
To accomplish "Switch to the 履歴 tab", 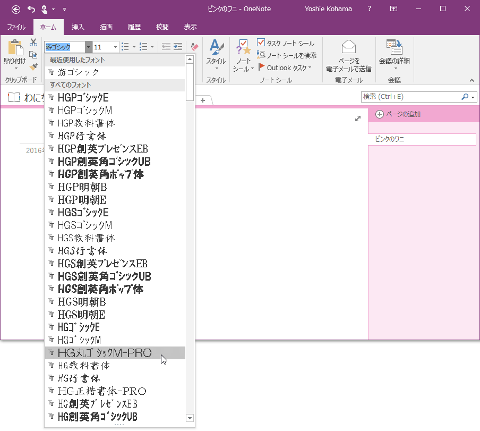I will [x=134, y=27].
